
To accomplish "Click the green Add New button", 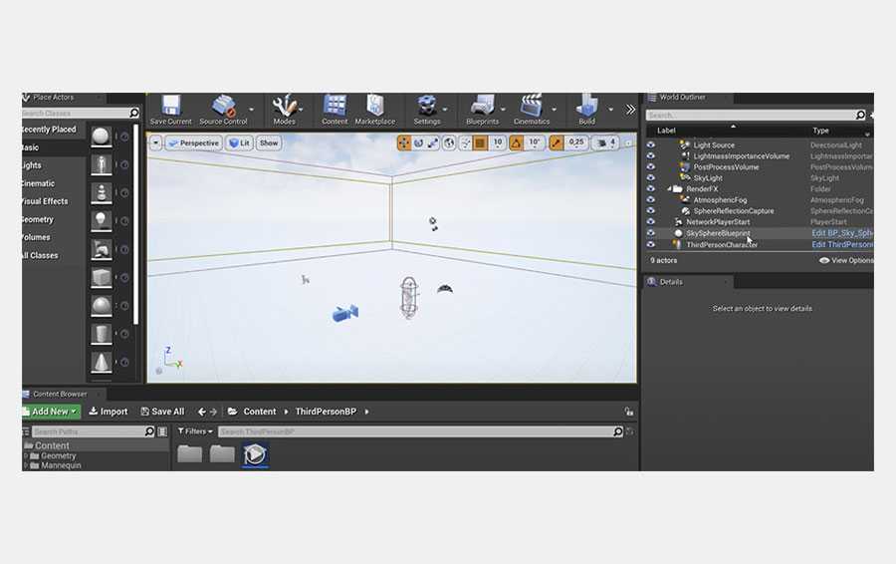I will [x=52, y=412].
